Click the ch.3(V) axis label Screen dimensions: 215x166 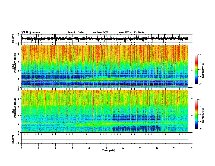coord(13,139)
